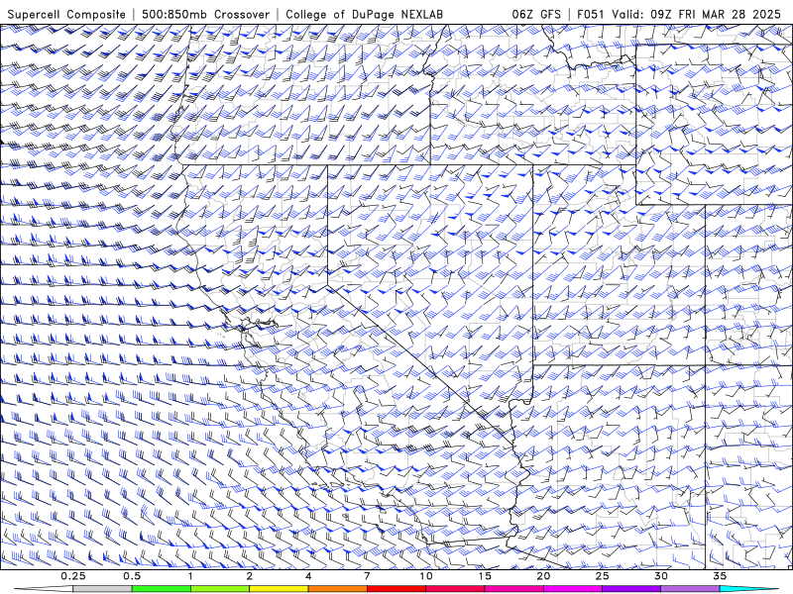793x594 pixels.
Task: Pick the lavender 30–35 colorbar segment
Action: pos(690,589)
